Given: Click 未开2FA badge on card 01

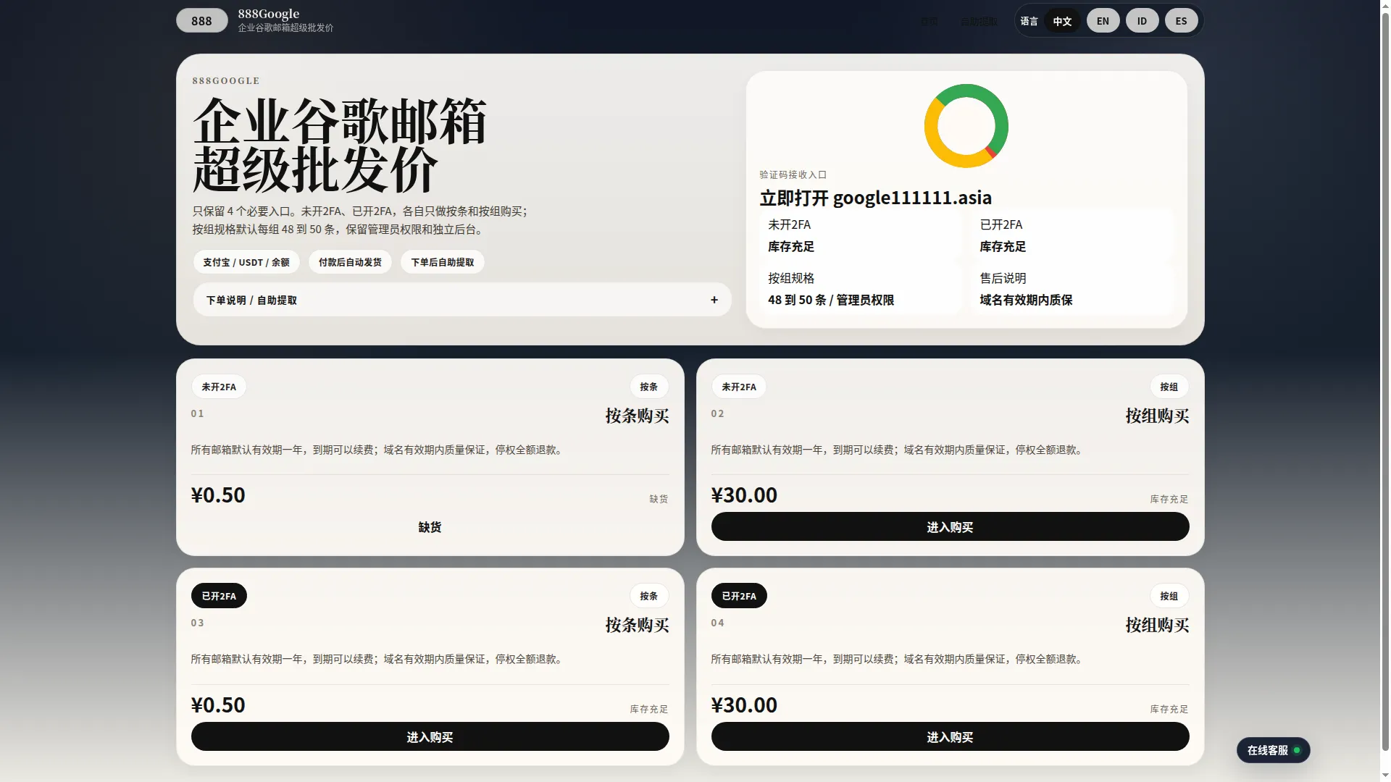Looking at the screenshot, I should coord(219,387).
